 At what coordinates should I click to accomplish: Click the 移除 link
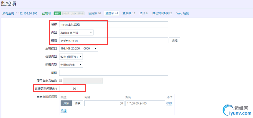[x=169, y=103]
